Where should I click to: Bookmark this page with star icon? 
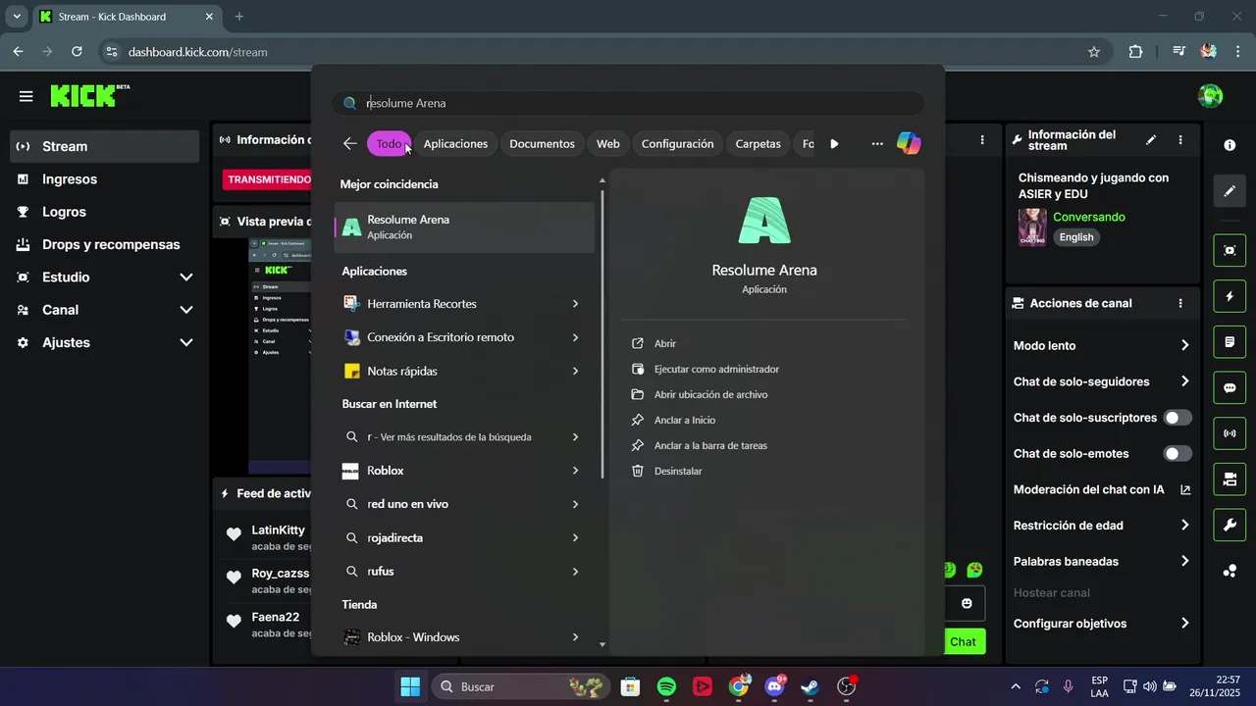[1094, 52]
